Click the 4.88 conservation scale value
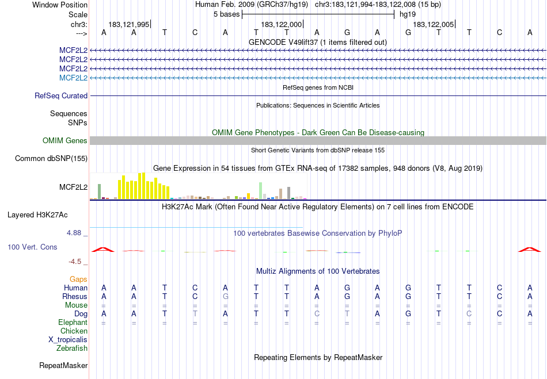Image resolution: width=547 pixels, height=379 pixels. tap(74, 233)
